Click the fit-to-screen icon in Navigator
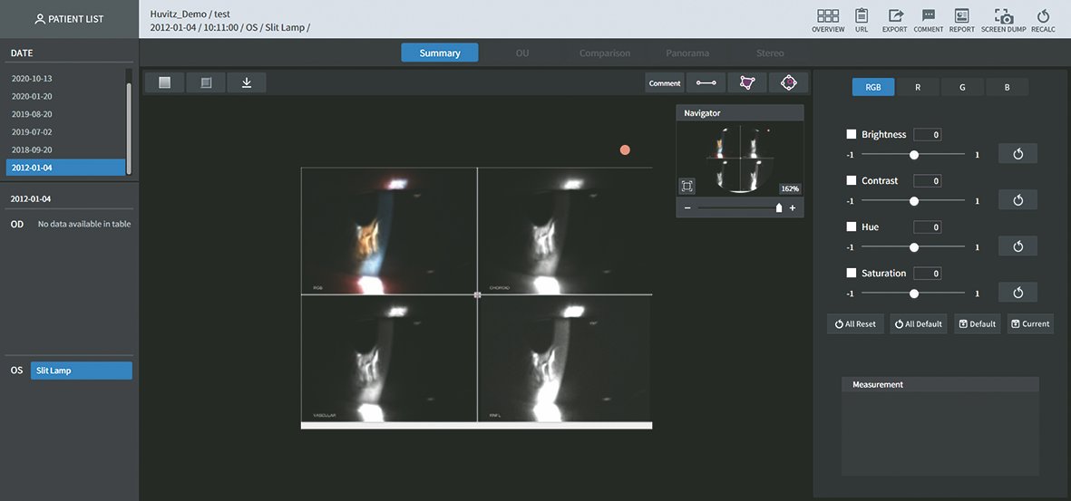 click(687, 186)
